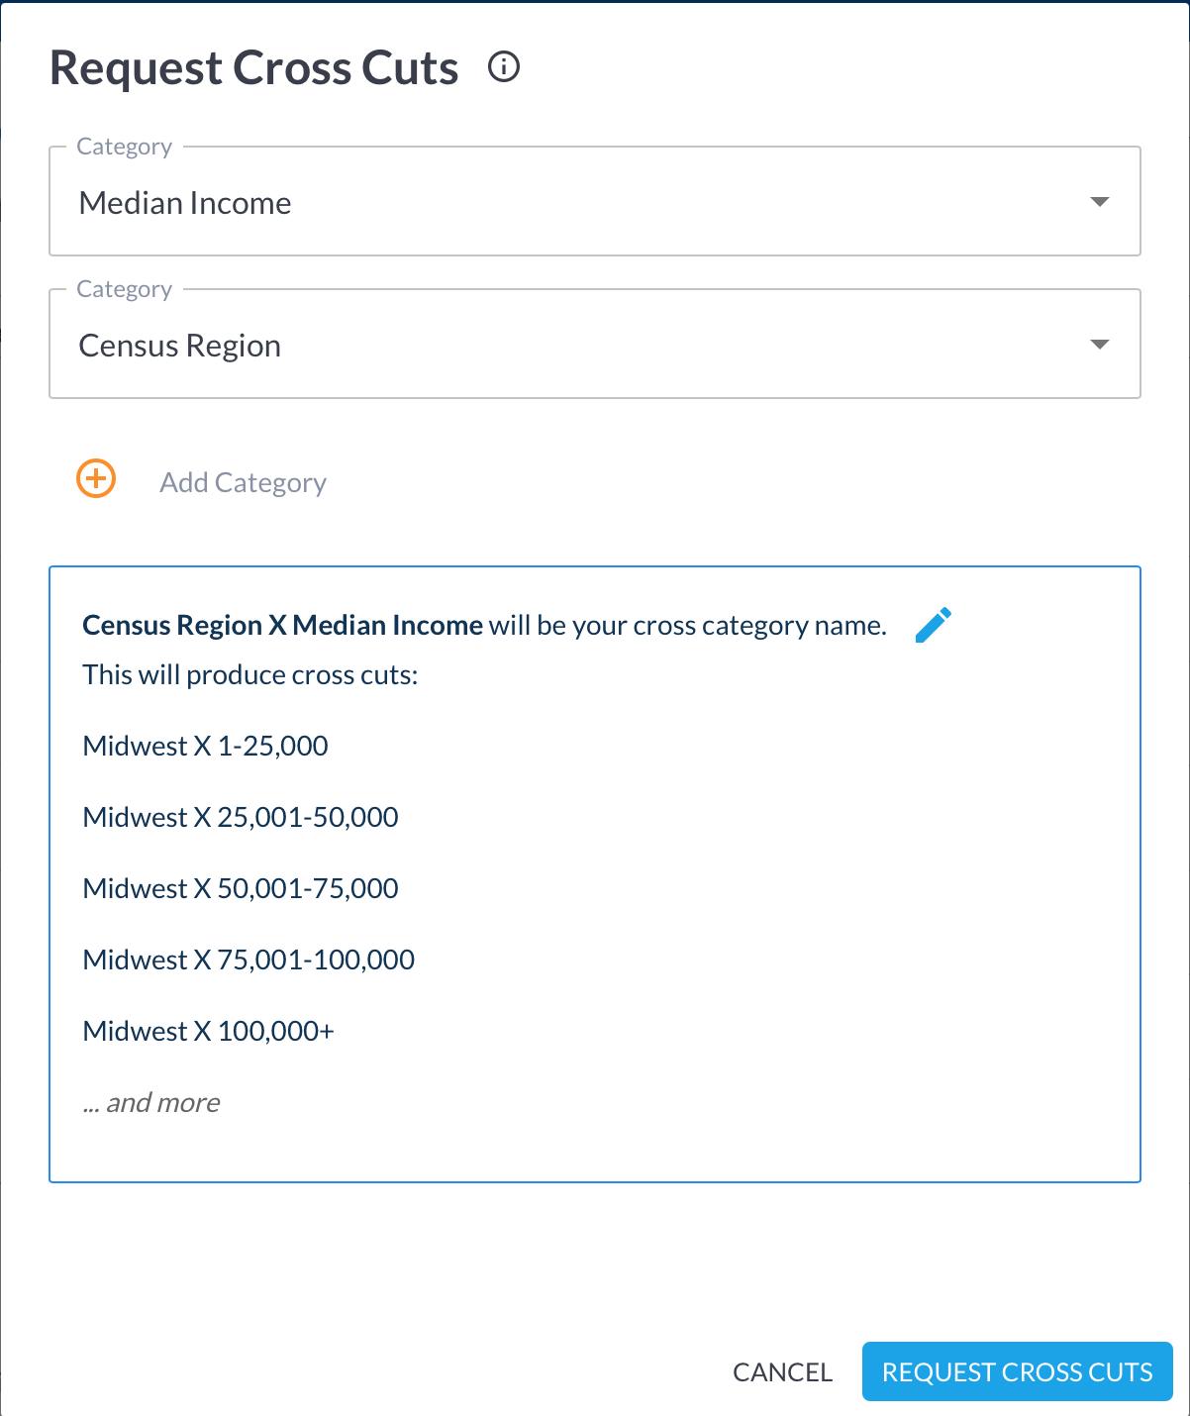This screenshot has height=1416, width=1190.
Task: Expand the arrow on Median Income field
Action: click(1099, 202)
